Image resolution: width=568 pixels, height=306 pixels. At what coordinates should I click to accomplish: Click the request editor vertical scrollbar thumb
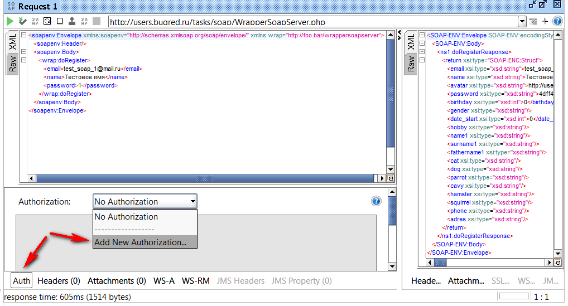click(391, 93)
